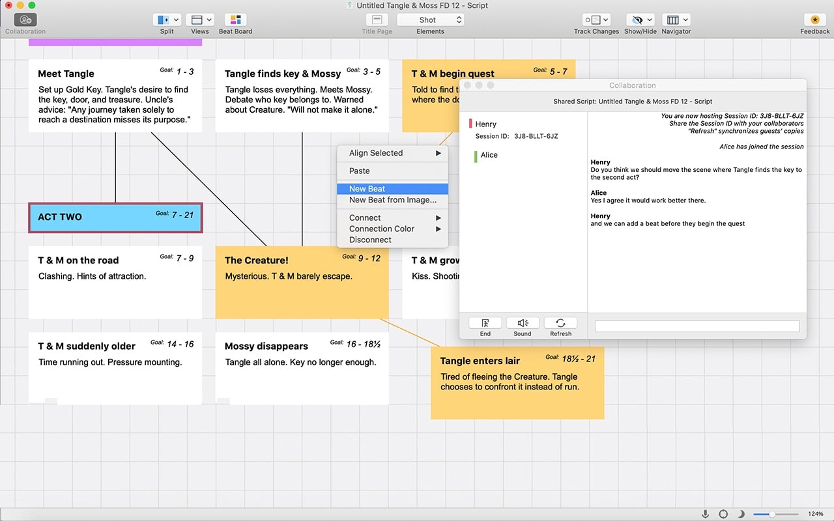Viewport: 834px width, 521px height.
Task: Click the Sound icon in Collaboration window
Action: 522,324
